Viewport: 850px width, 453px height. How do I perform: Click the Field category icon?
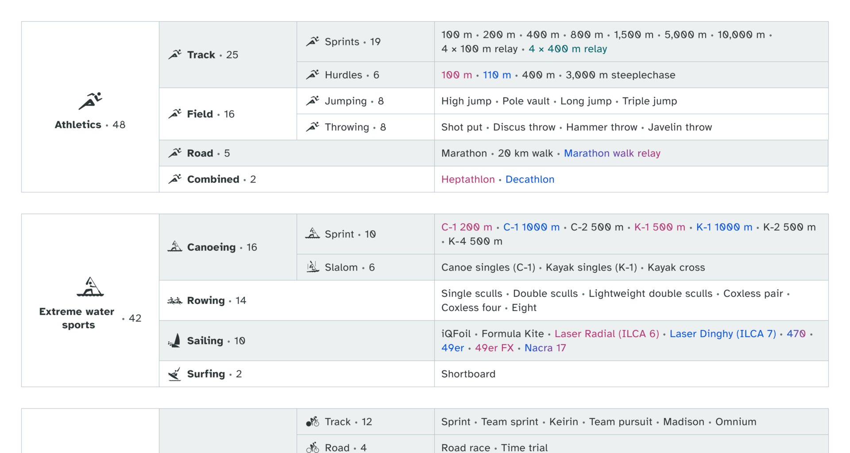pyautogui.click(x=175, y=114)
